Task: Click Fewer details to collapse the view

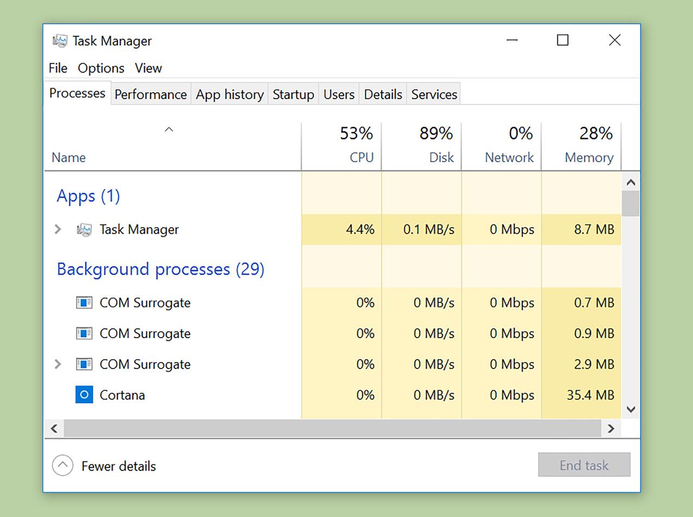Action: tap(118, 466)
